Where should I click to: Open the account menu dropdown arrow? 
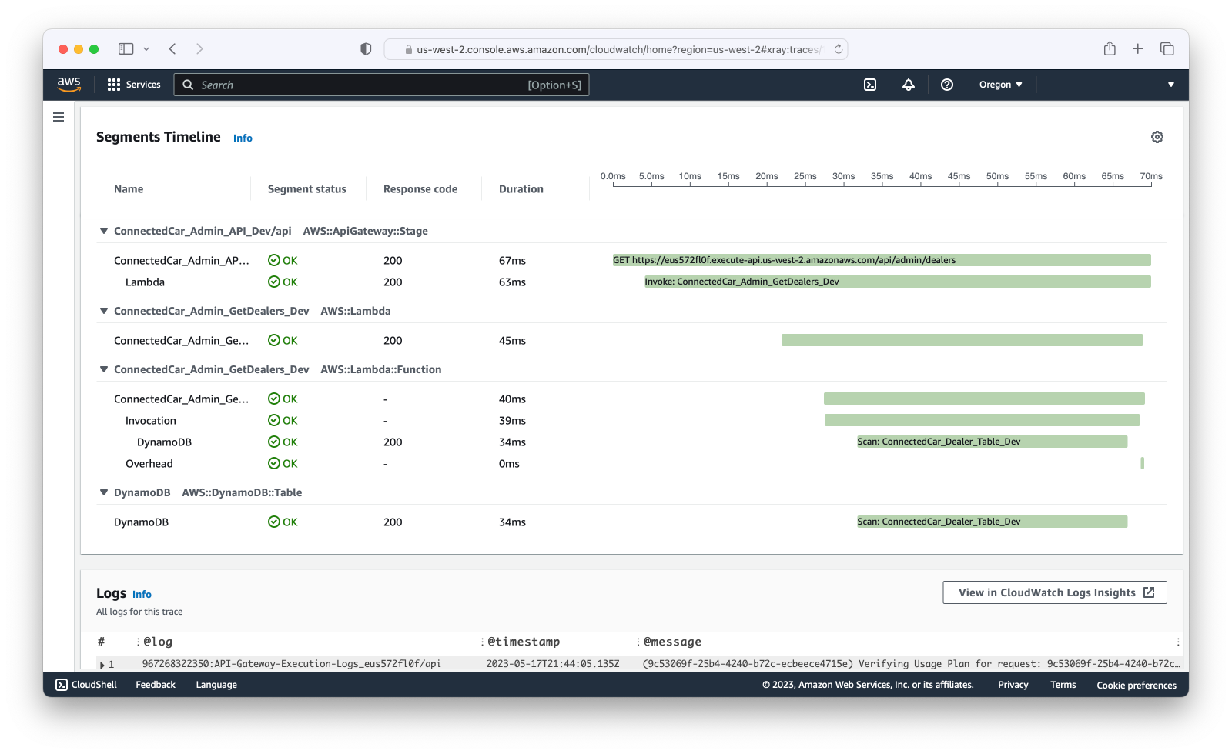(1171, 85)
